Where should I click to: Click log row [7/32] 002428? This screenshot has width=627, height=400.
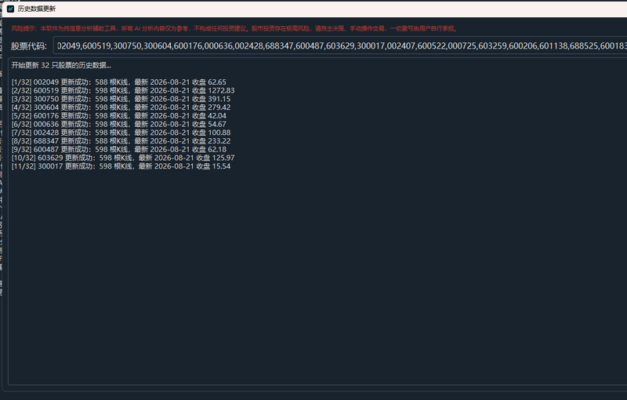tap(121, 133)
